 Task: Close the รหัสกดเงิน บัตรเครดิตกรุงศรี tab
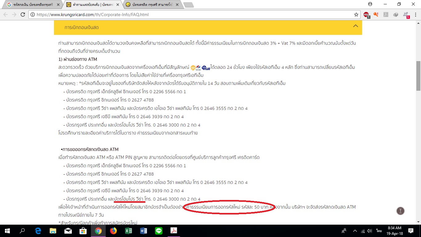coord(59,5)
